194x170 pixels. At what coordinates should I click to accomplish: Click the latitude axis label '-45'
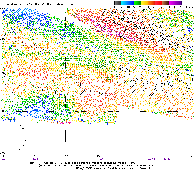2,39
